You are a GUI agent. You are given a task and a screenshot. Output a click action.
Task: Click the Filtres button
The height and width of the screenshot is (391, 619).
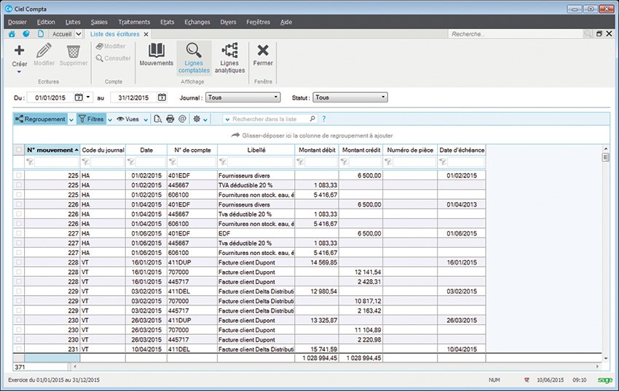pyautogui.click(x=92, y=118)
